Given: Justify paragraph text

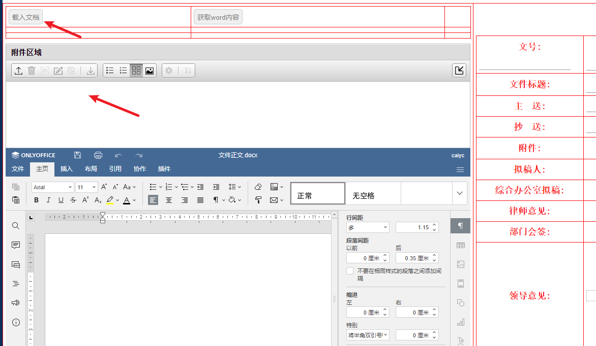Looking at the screenshot, I should (200, 200).
